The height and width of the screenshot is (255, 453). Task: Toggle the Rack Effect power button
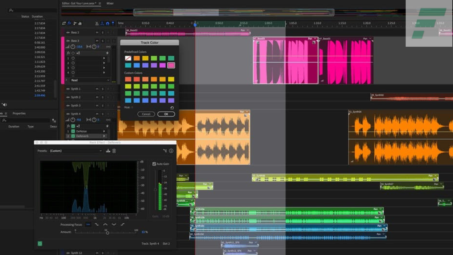tap(40, 244)
